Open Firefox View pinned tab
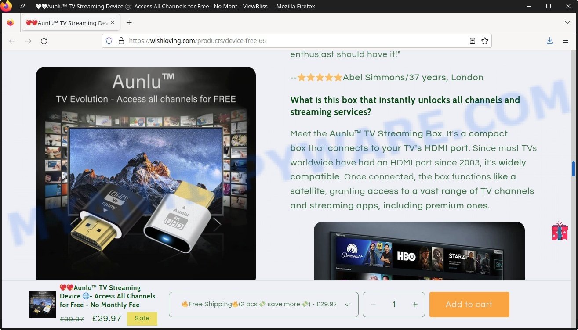This screenshot has width=578, height=330. tap(11, 23)
